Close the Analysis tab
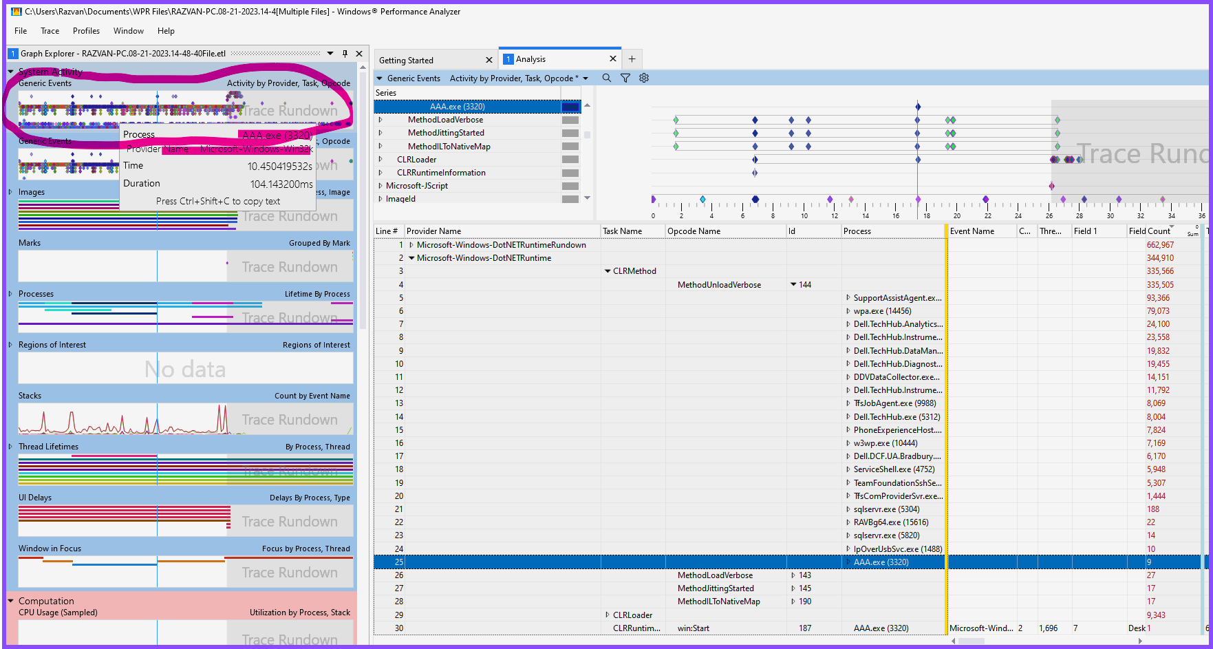Screen dimensions: 1213x649 pyautogui.click(x=612, y=58)
